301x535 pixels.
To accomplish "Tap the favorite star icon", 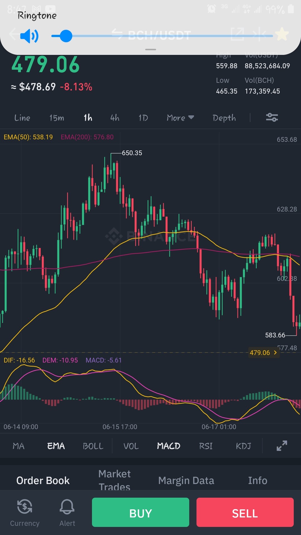I will tap(282, 34).
